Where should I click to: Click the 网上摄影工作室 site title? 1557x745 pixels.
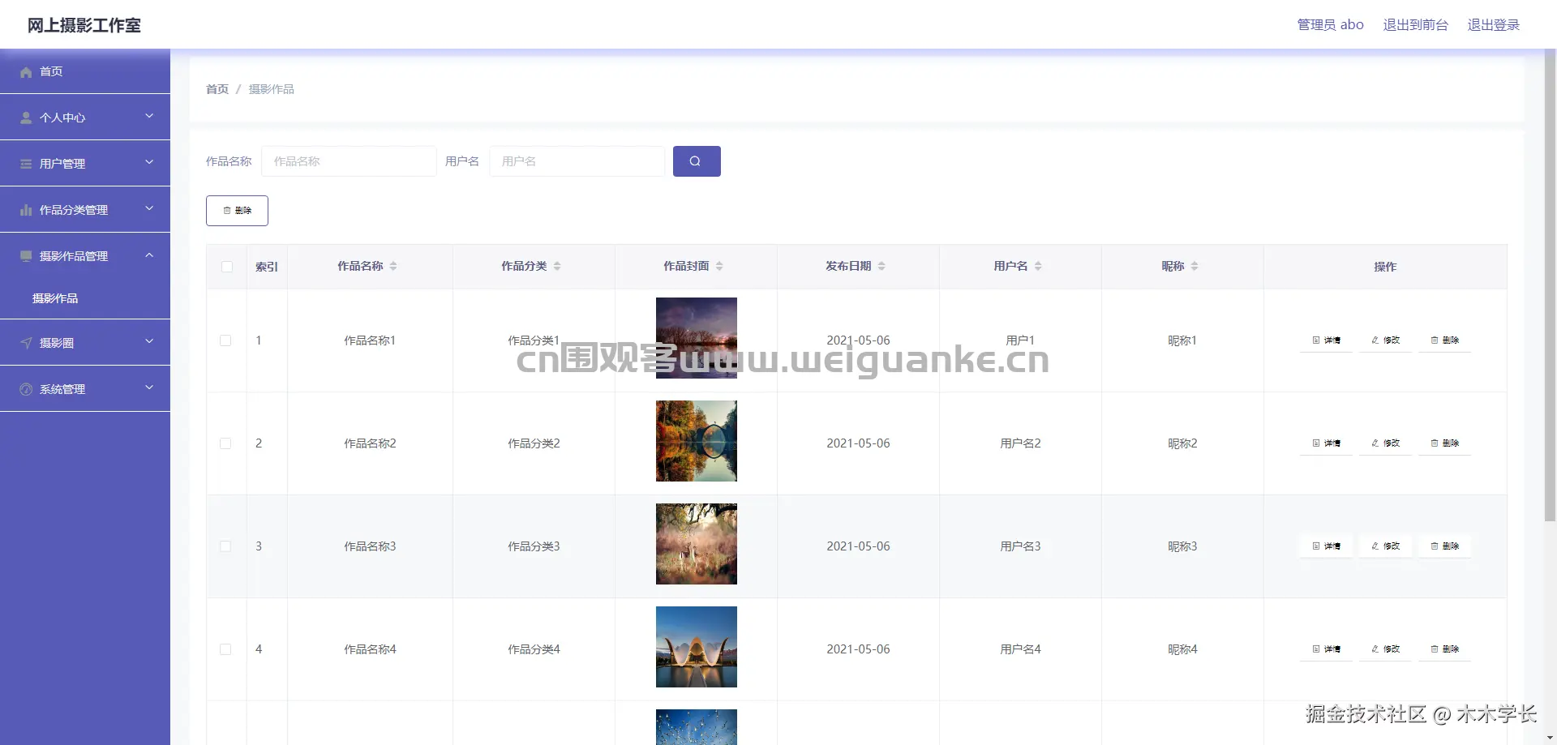tap(84, 25)
